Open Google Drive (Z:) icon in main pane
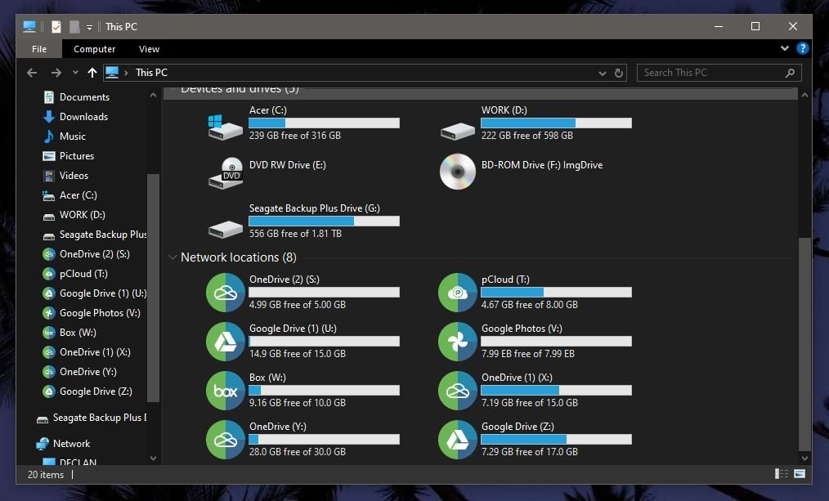Screen dimensions: 829x501 (x=457, y=440)
